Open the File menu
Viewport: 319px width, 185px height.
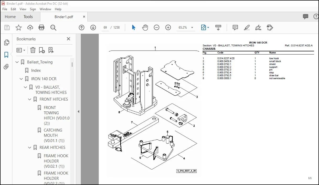[x=5, y=9]
